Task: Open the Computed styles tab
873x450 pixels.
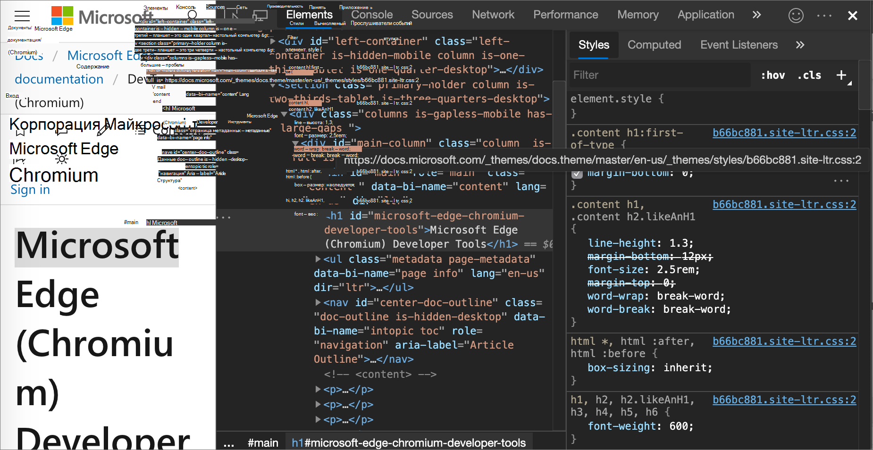Action: pyautogui.click(x=654, y=45)
